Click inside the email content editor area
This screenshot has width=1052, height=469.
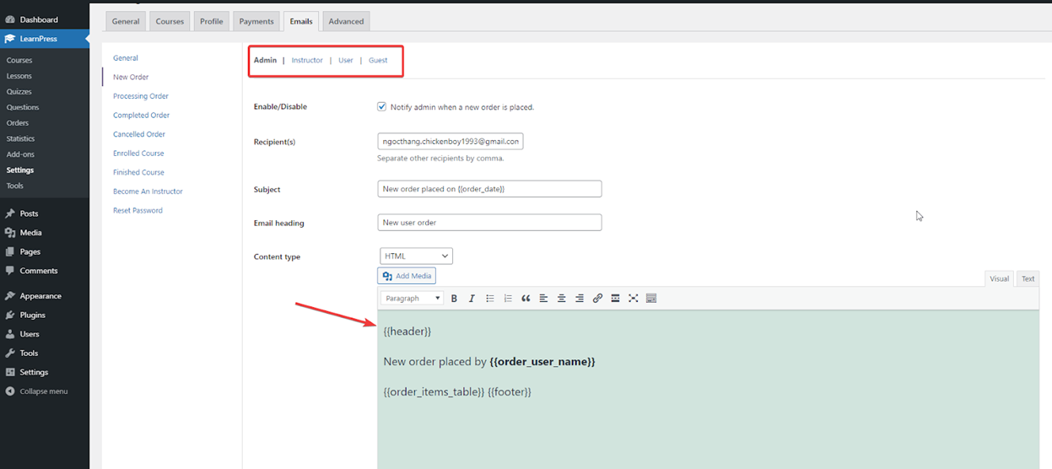coord(708,389)
